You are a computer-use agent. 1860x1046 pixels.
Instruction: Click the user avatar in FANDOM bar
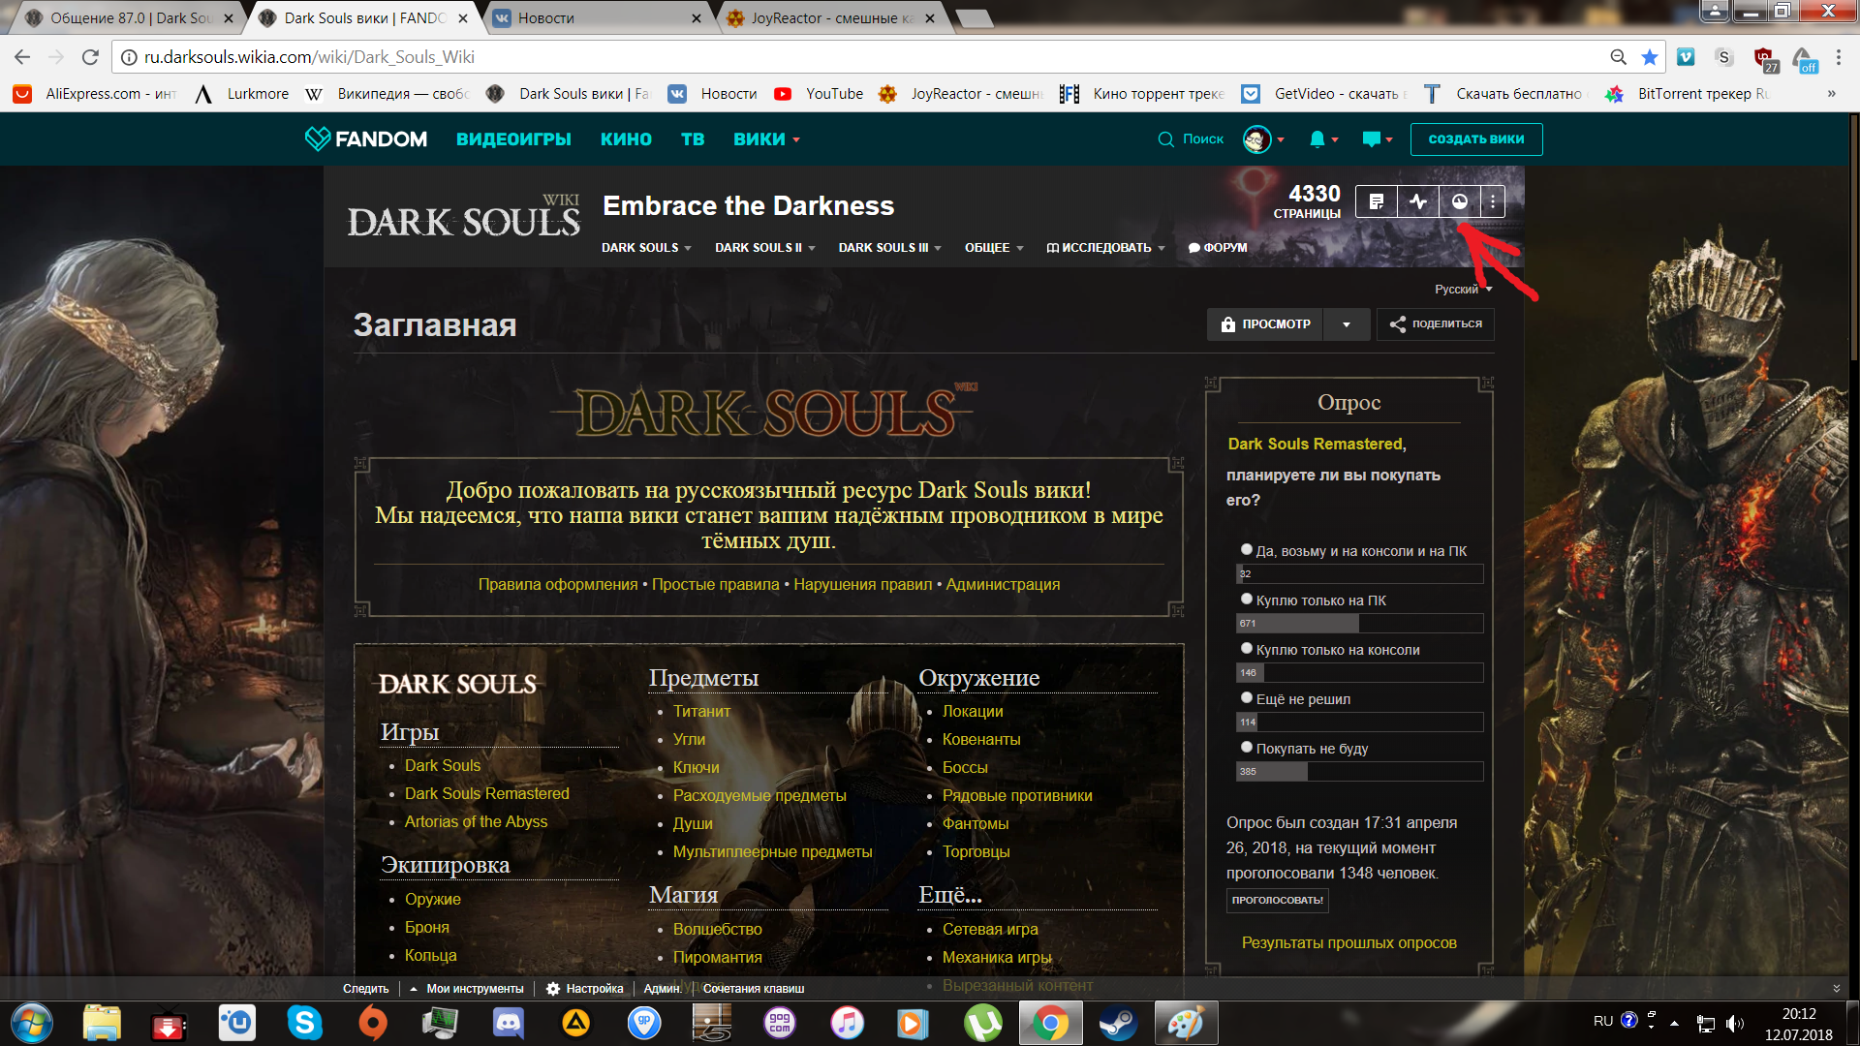[x=1256, y=138]
